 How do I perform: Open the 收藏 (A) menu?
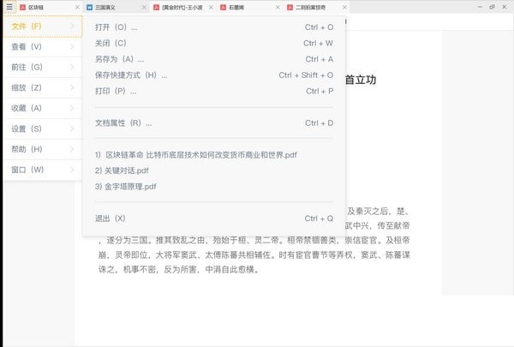(43, 108)
